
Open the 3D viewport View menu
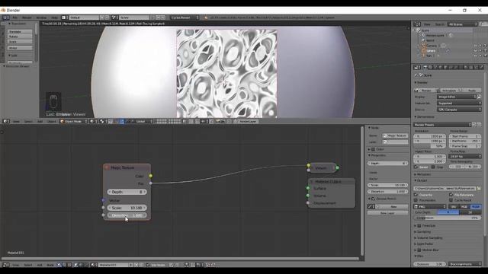[x=16, y=122]
